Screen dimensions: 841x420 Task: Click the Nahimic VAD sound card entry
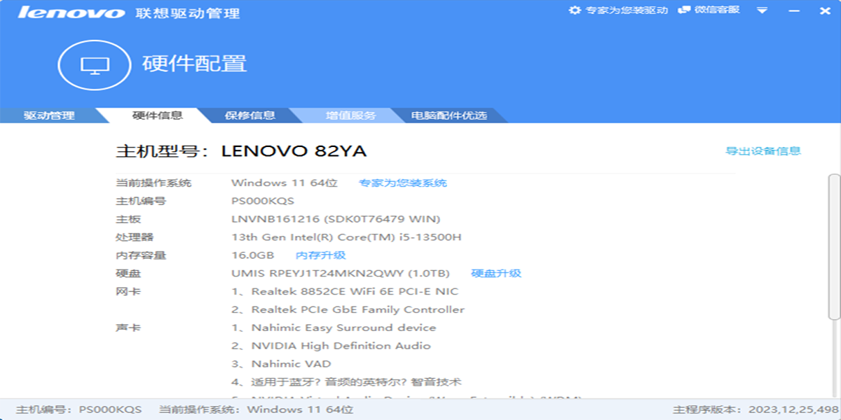click(281, 364)
